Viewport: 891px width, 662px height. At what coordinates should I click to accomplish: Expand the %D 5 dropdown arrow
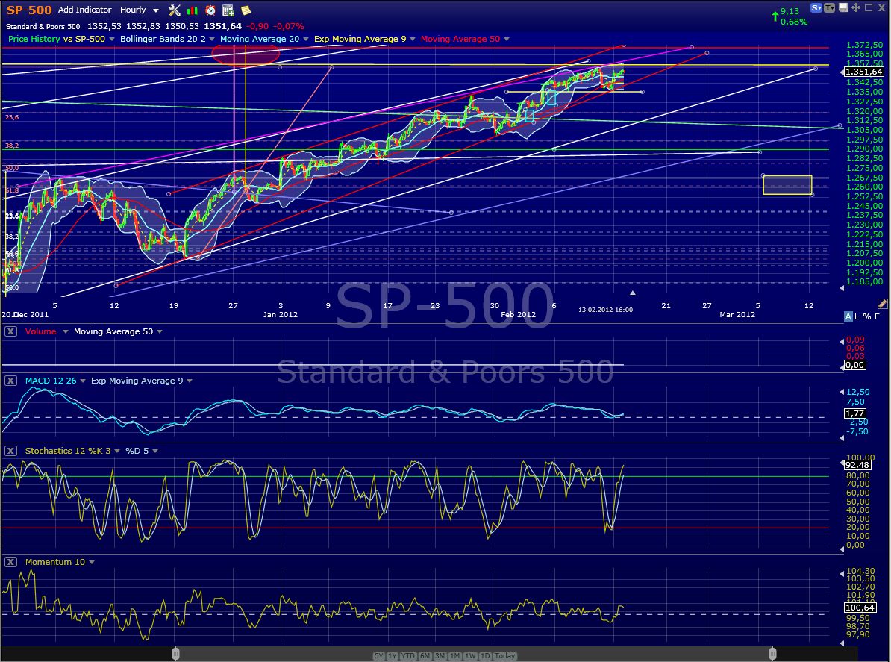pos(155,451)
